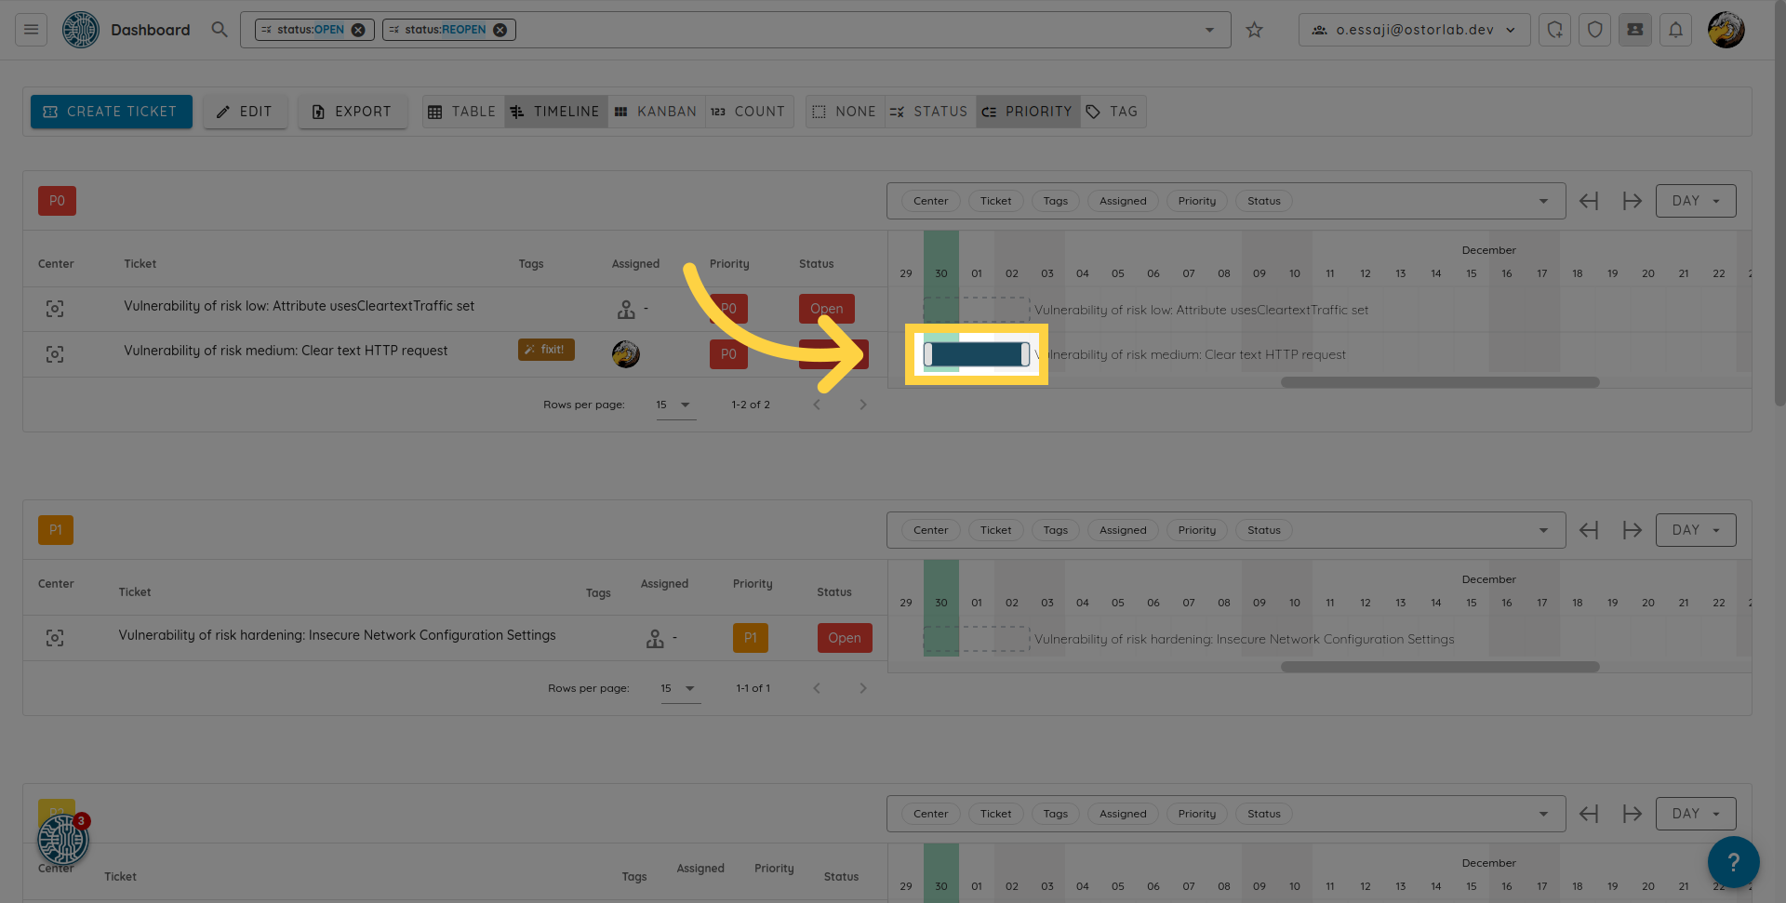
Task: Bookmark the filter with the star icon
Action: click(x=1254, y=30)
